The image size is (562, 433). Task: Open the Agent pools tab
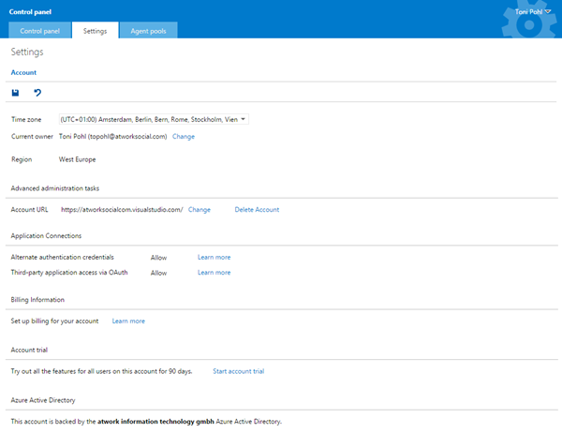click(148, 31)
